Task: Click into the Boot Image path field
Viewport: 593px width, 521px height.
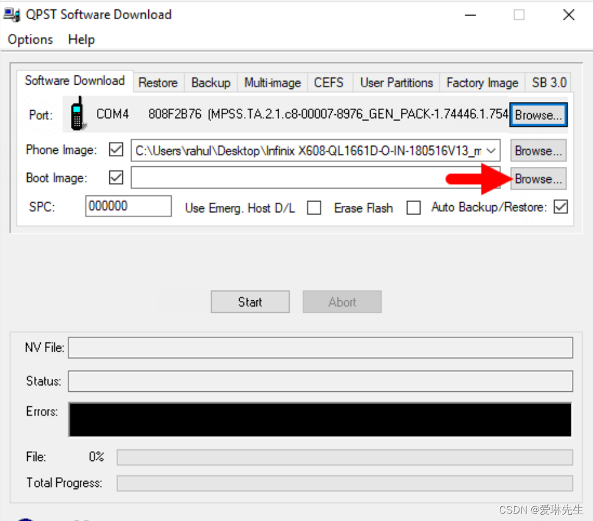Action: click(316, 178)
